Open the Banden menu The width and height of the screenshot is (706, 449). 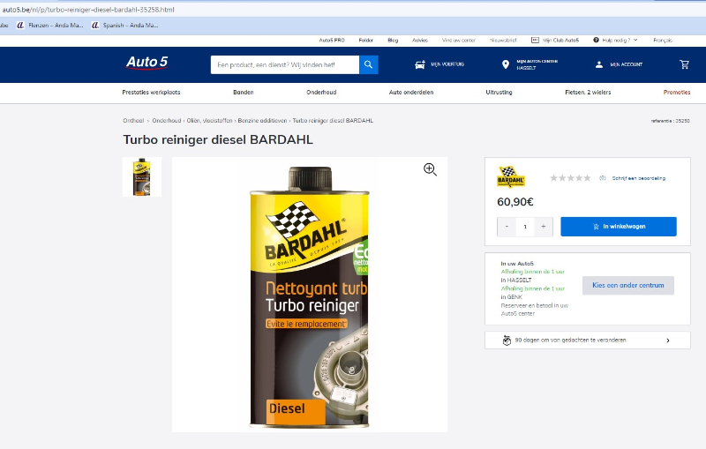coord(243,92)
